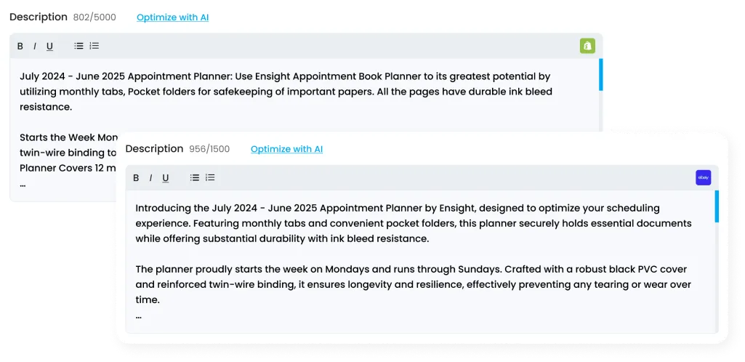
Task: Insert numbered list in Shopify description editor
Action: pyautogui.click(x=94, y=46)
